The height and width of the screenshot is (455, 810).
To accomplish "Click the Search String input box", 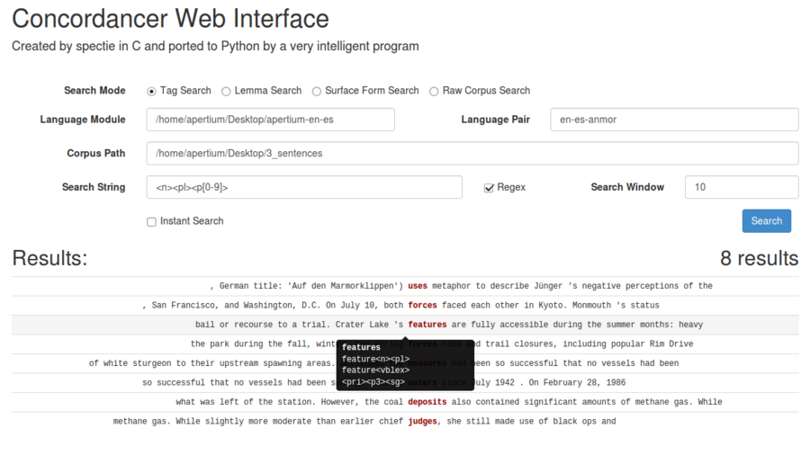I will [x=304, y=187].
